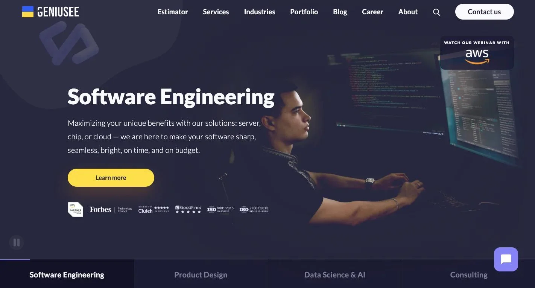Open the AWS webinar banner

point(477,53)
